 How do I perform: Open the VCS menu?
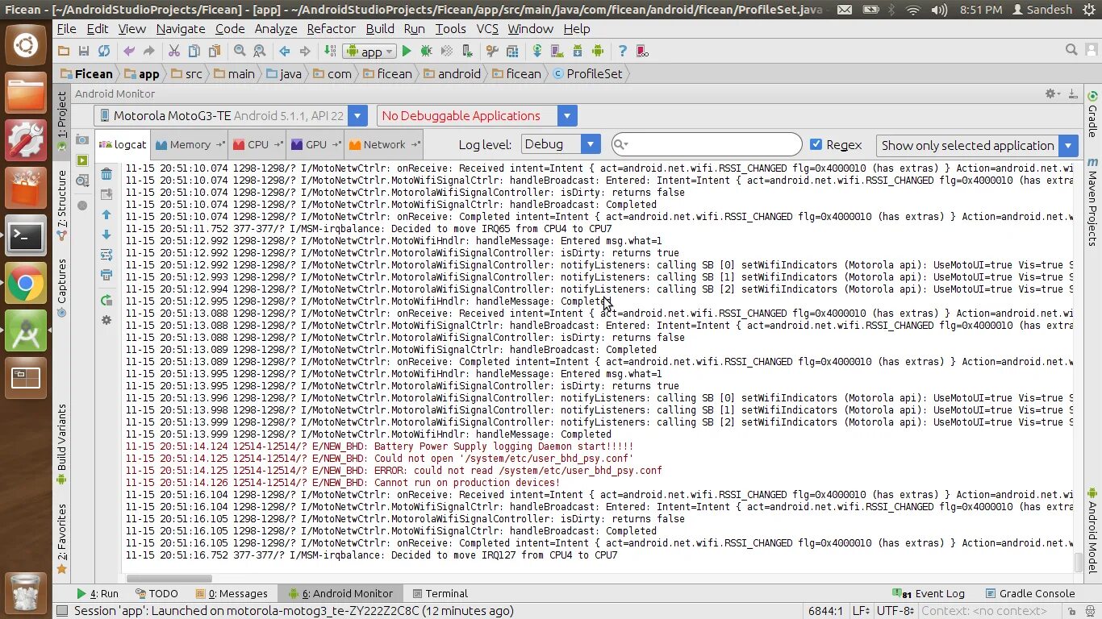coord(487,28)
